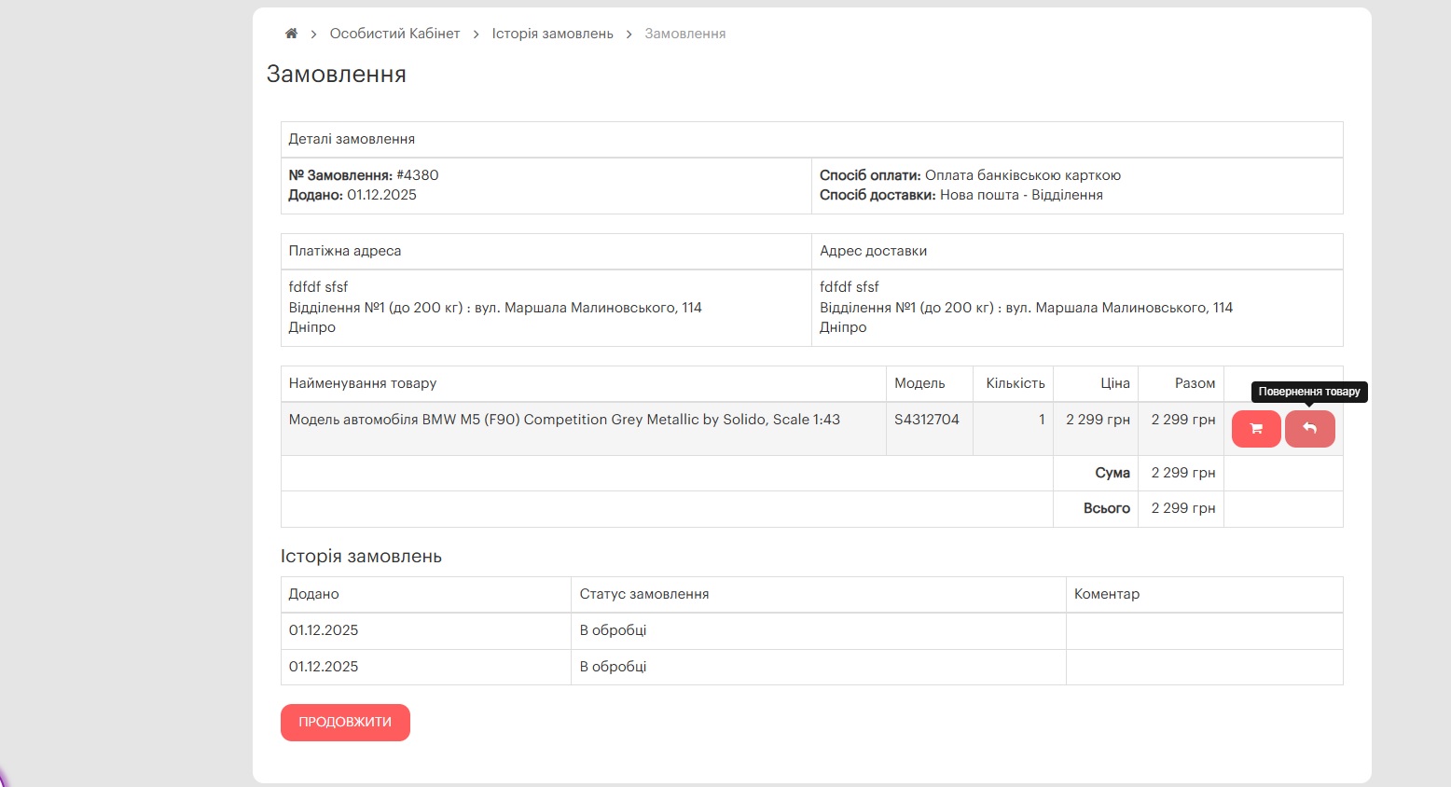This screenshot has height=787, width=1451.
Task: Click the Найменування товару column header
Action: tap(363, 383)
